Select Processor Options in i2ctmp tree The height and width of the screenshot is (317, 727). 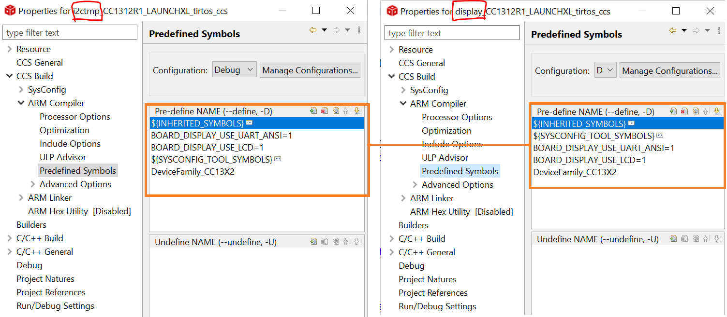click(x=75, y=116)
